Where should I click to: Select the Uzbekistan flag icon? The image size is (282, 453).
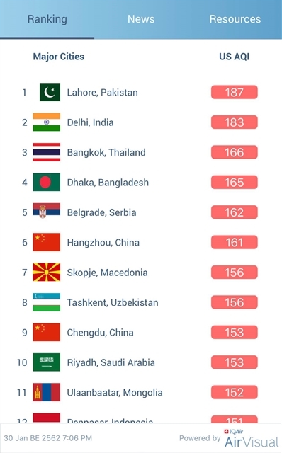[x=47, y=302]
